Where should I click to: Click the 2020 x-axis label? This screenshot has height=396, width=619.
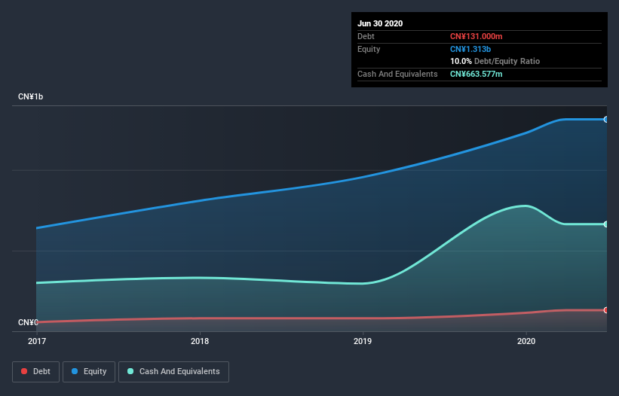[526, 341]
